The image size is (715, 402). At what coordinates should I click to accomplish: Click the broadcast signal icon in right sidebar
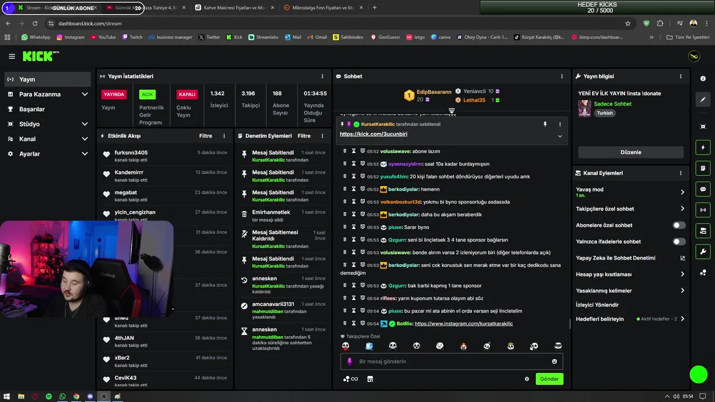(x=703, y=210)
